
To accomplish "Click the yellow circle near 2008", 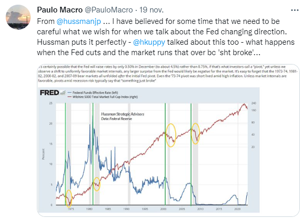I will [195, 134].
